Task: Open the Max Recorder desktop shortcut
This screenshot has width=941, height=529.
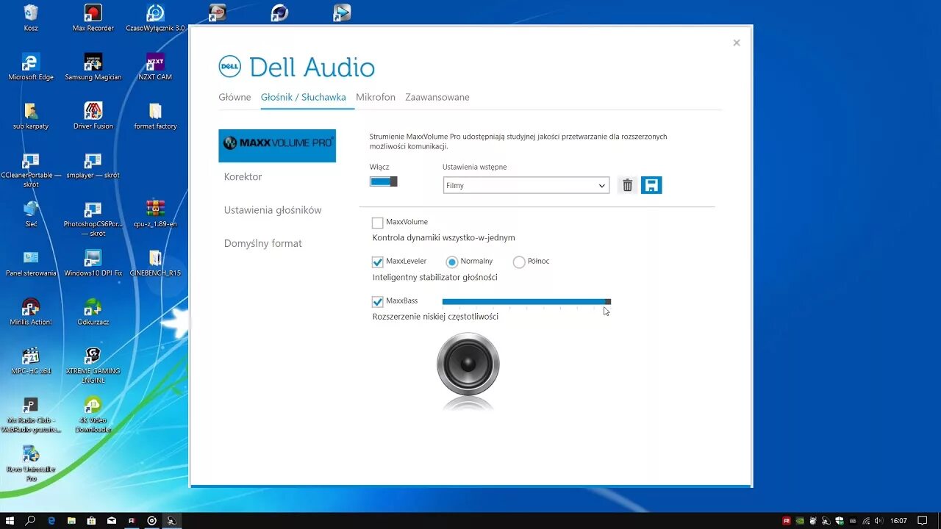Action: point(93,18)
